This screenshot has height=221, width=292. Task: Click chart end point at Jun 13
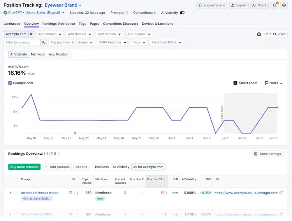[x=277, y=107]
